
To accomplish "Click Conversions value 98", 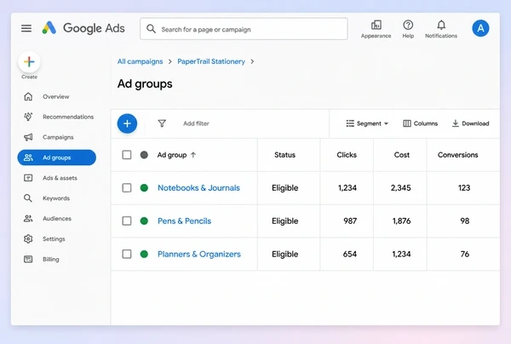I will [x=465, y=221].
